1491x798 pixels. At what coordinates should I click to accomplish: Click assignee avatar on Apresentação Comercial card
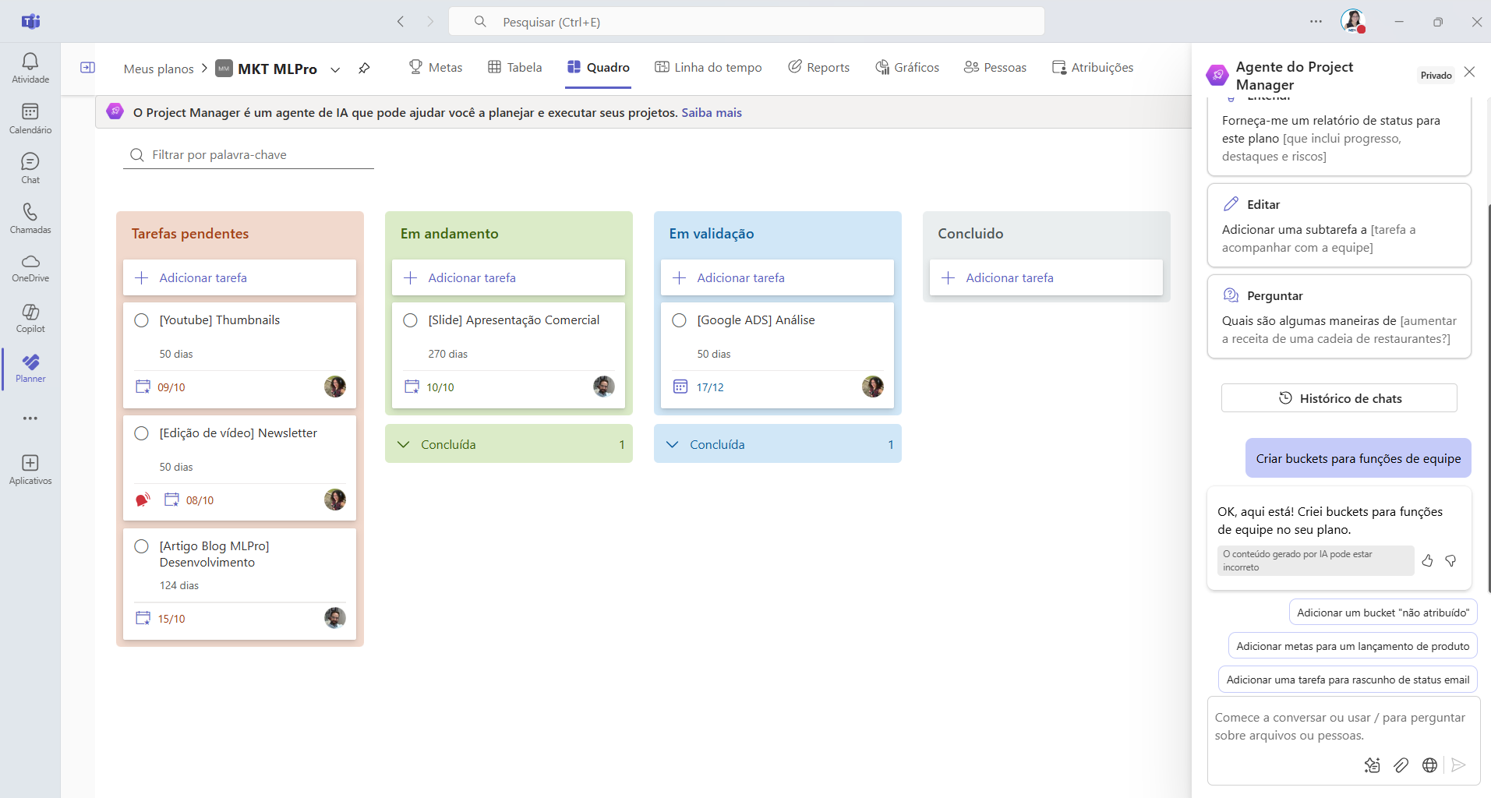pos(604,387)
